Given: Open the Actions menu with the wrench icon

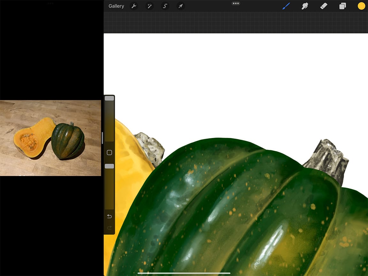Looking at the screenshot, I should [x=134, y=6].
